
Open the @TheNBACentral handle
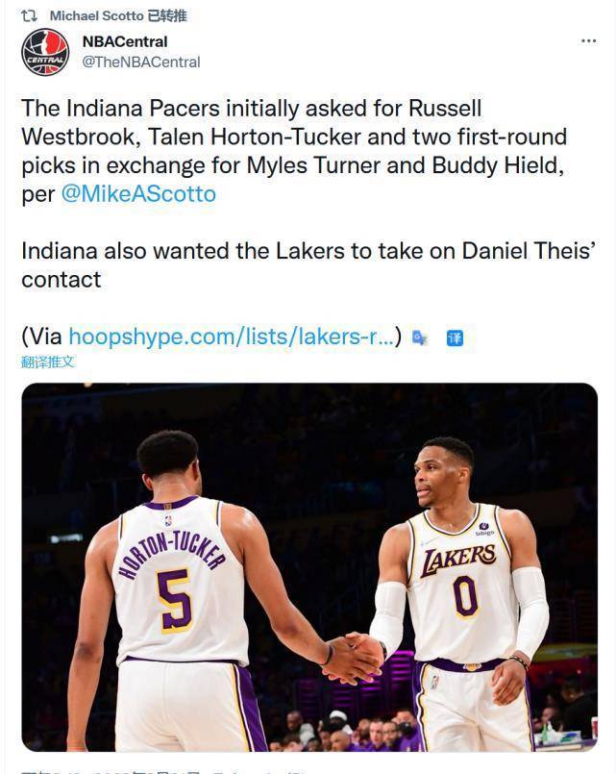[141, 62]
